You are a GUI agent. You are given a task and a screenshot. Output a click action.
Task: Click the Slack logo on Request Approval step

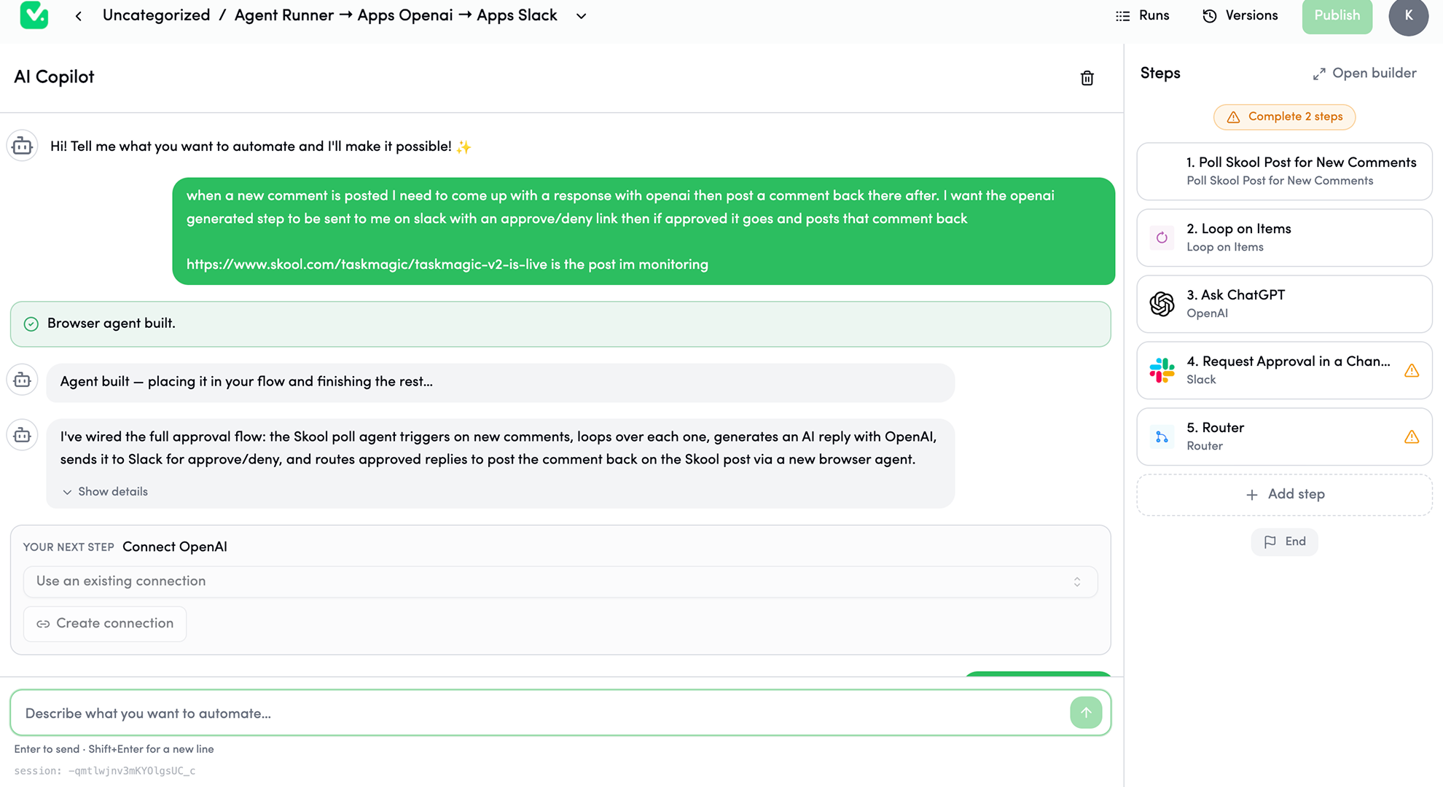[1162, 370]
